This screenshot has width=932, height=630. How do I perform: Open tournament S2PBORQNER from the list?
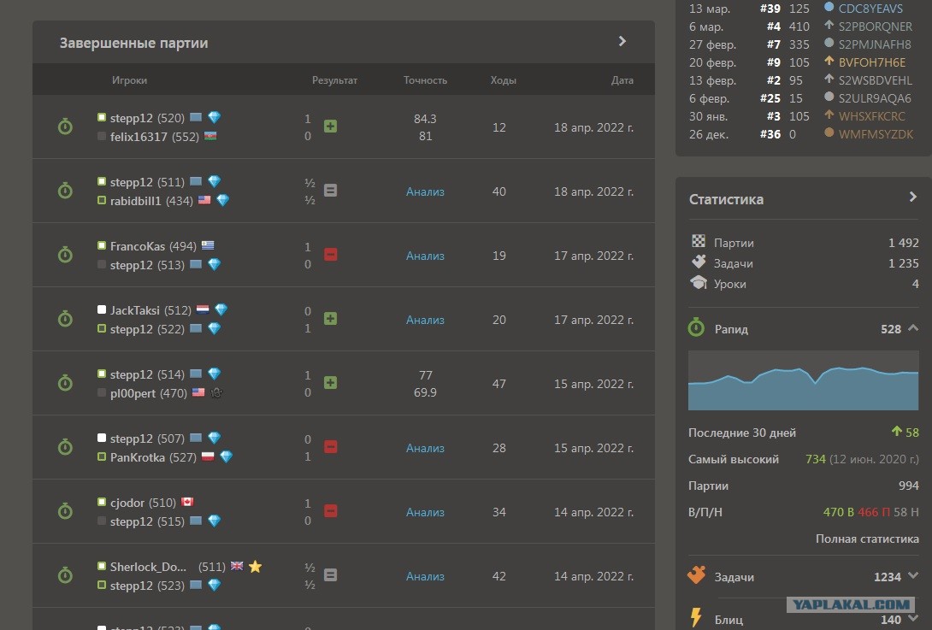875,26
